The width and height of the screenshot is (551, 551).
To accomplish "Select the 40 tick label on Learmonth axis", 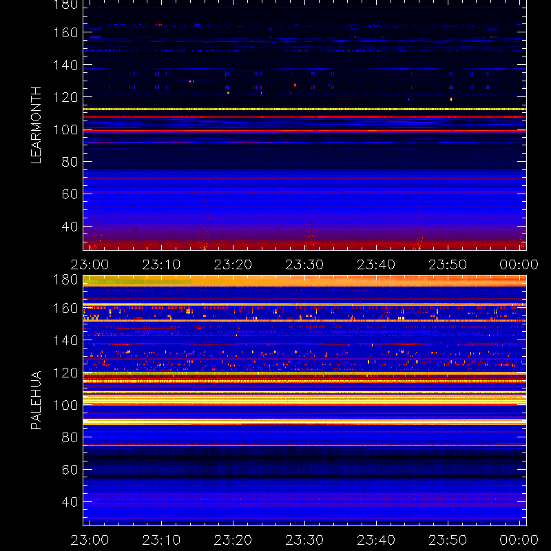I will click(x=70, y=227).
